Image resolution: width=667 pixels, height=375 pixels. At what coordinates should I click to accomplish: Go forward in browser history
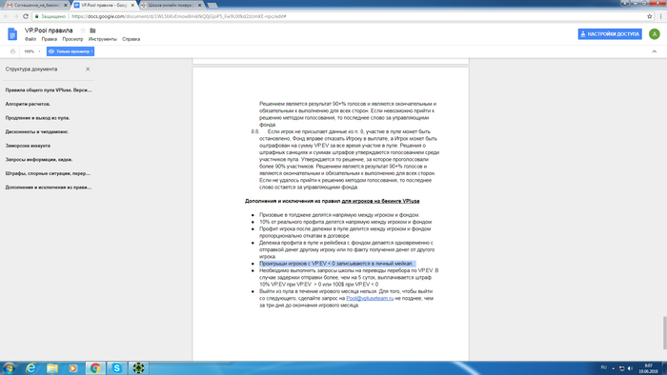coord(16,16)
